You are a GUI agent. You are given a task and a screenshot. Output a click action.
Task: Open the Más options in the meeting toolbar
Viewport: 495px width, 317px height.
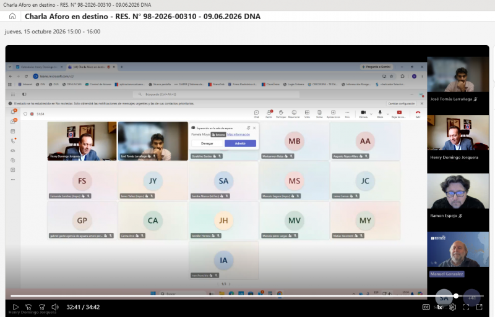(x=347, y=114)
